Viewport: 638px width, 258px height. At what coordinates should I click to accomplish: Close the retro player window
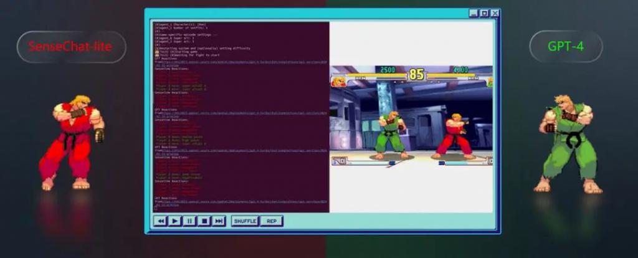pyautogui.click(x=495, y=14)
